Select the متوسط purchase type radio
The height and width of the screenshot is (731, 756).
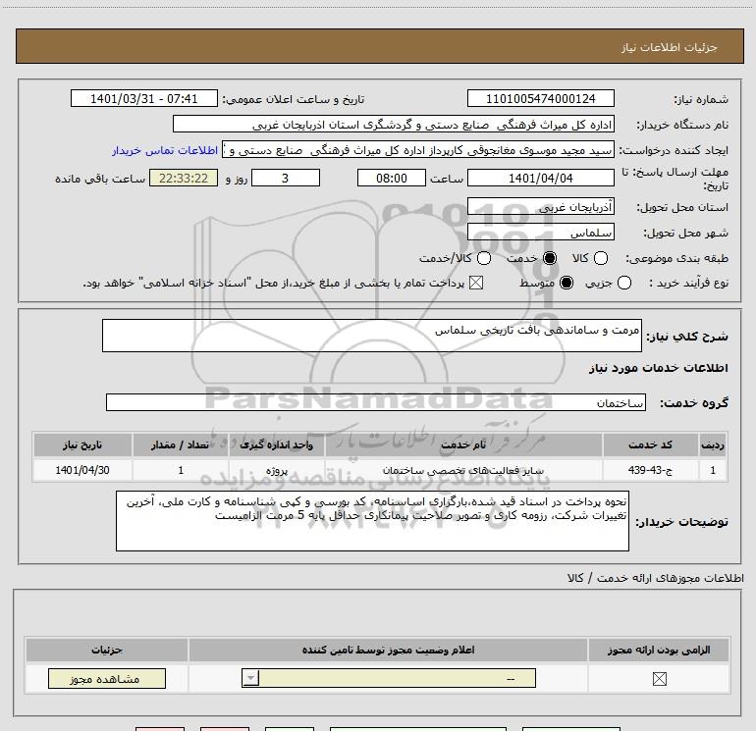[567, 283]
